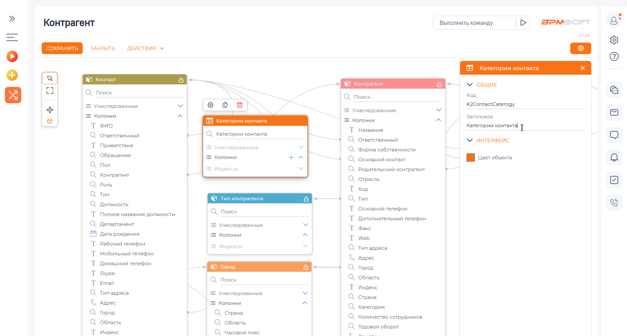Screen dimensions: 627x336
Task: Choose the pan move tool
Action: tap(50, 110)
